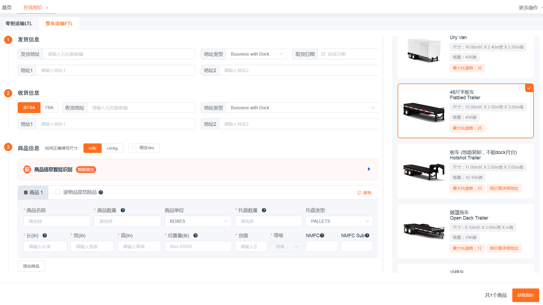Enable the 固定sku checkbox
The width and height of the screenshot is (543, 305).
[134, 147]
